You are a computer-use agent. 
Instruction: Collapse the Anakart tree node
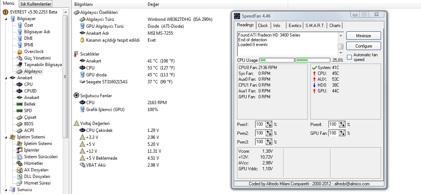point(5,78)
